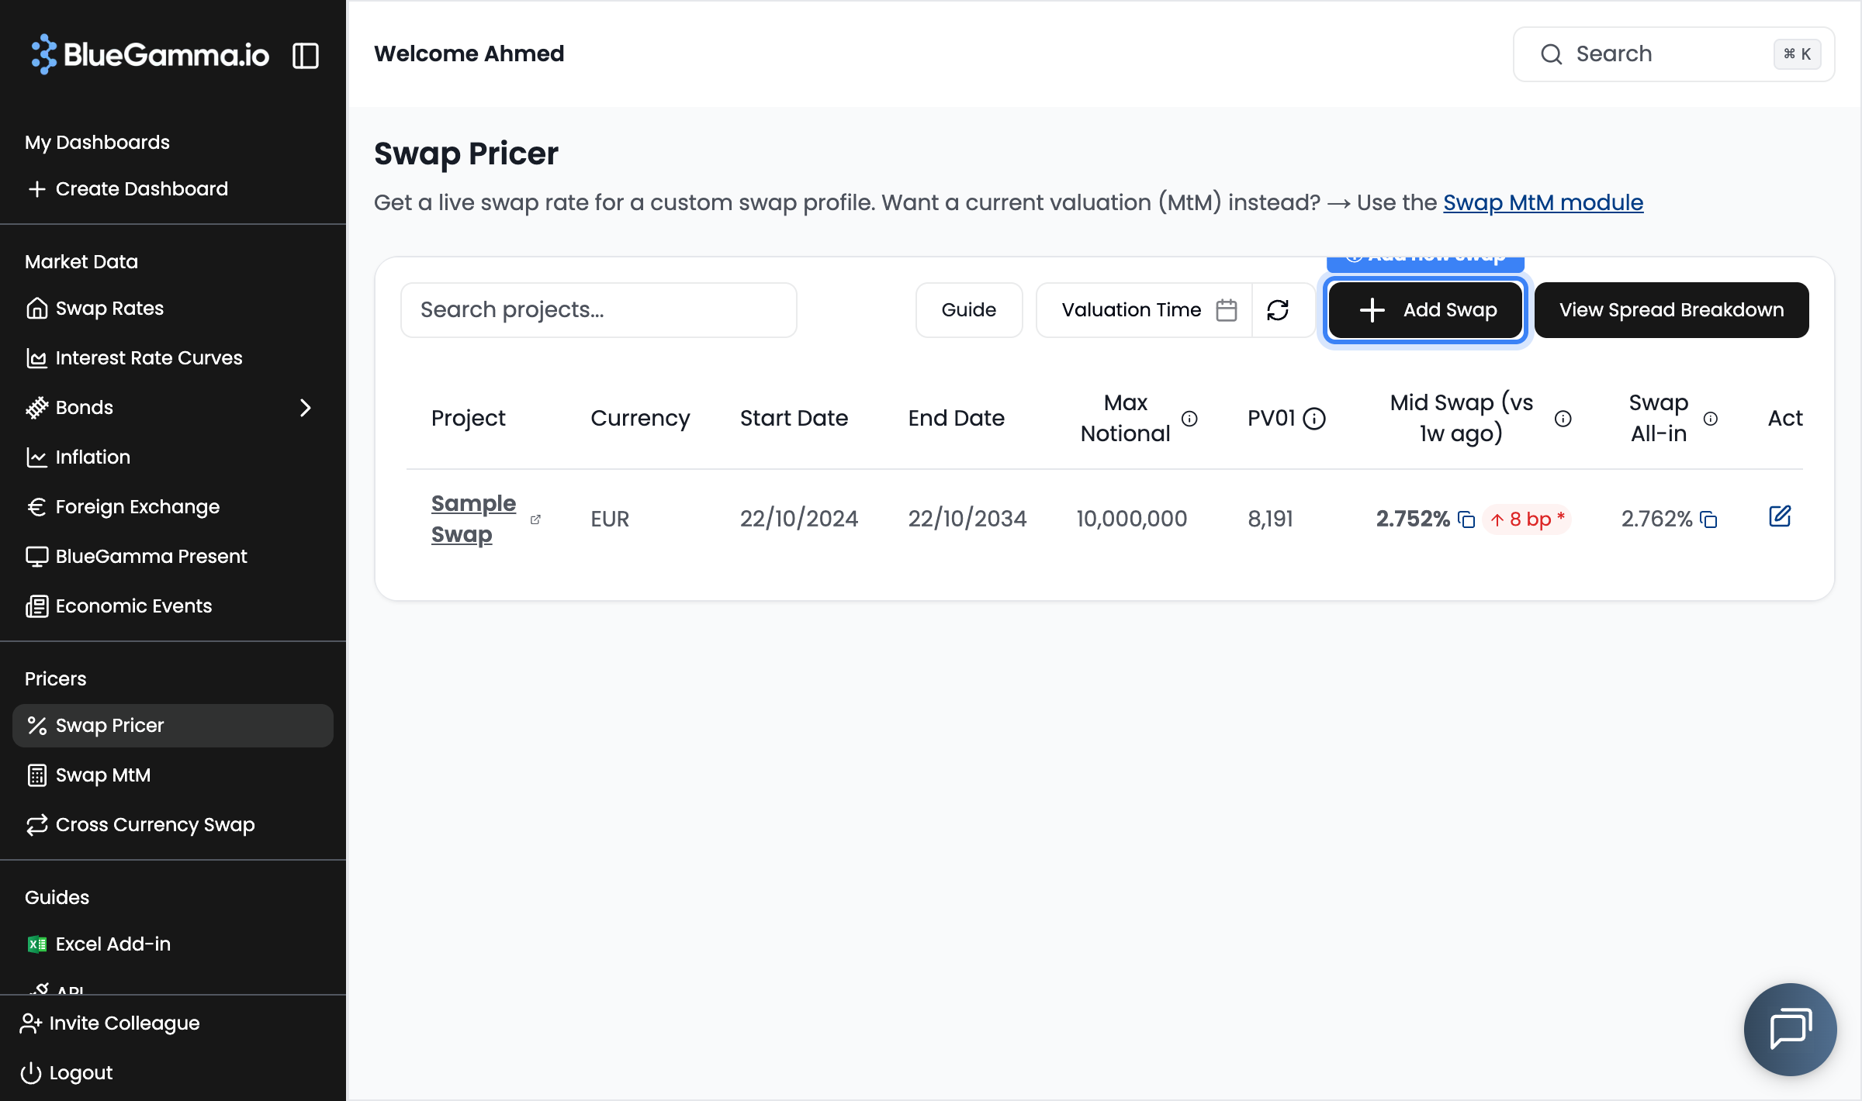Expand the Bonds section chevron
This screenshot has height=1101, width=1862.
click(x=306, y=407)
